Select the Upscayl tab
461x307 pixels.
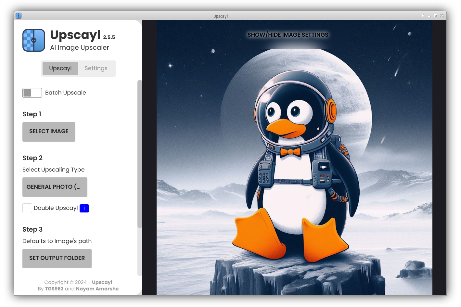(x=60, y=69)
